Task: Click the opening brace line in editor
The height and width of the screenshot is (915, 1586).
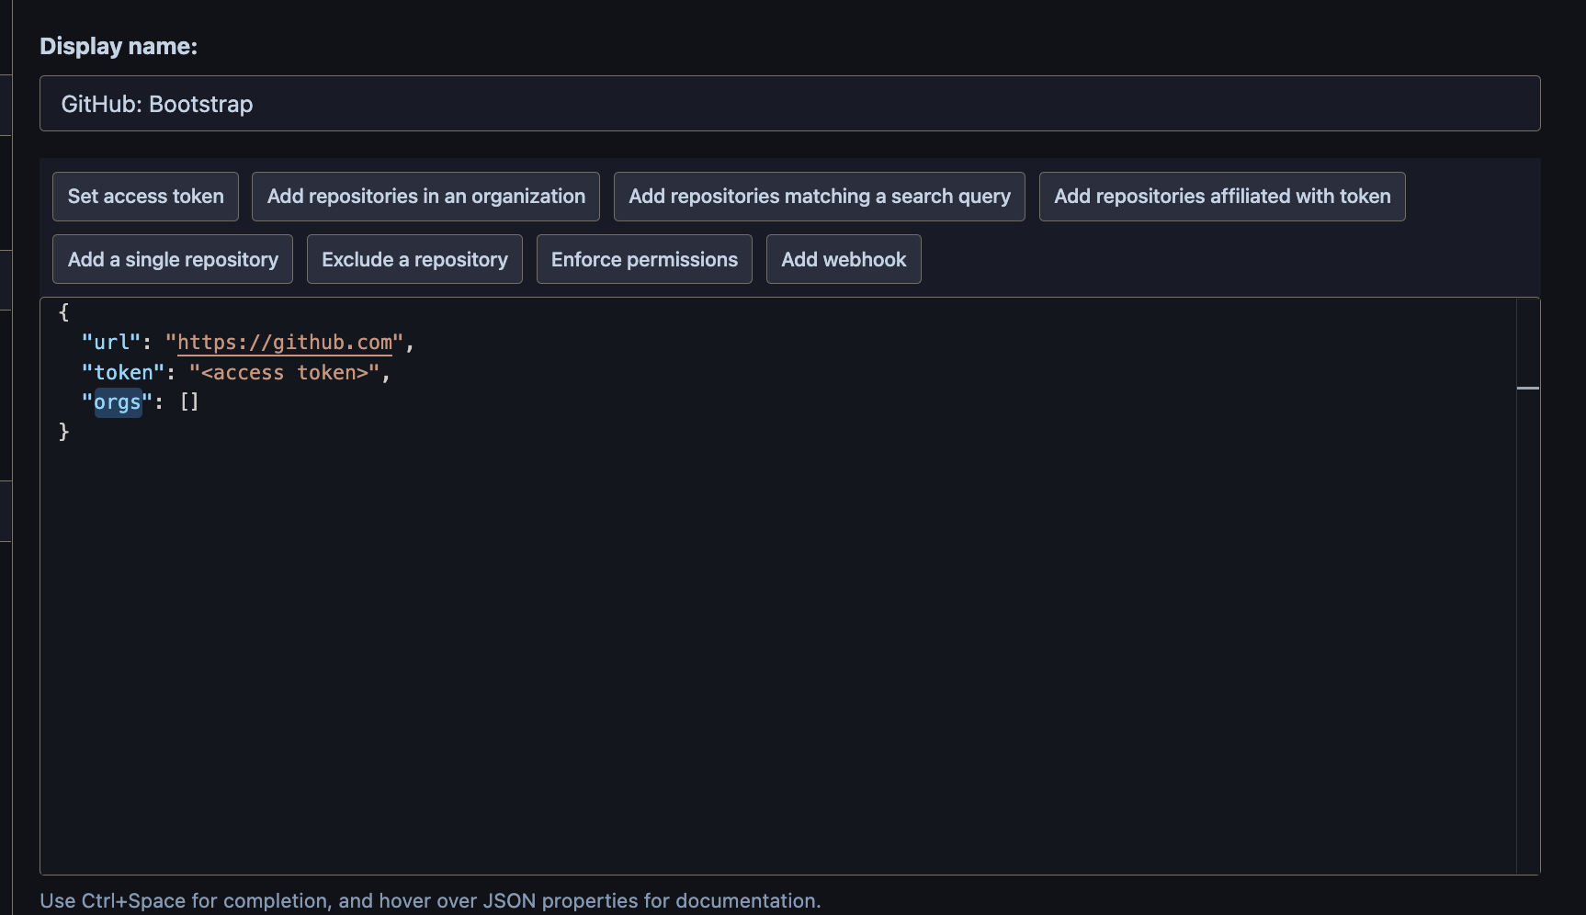Action: (x=64, y=312)
